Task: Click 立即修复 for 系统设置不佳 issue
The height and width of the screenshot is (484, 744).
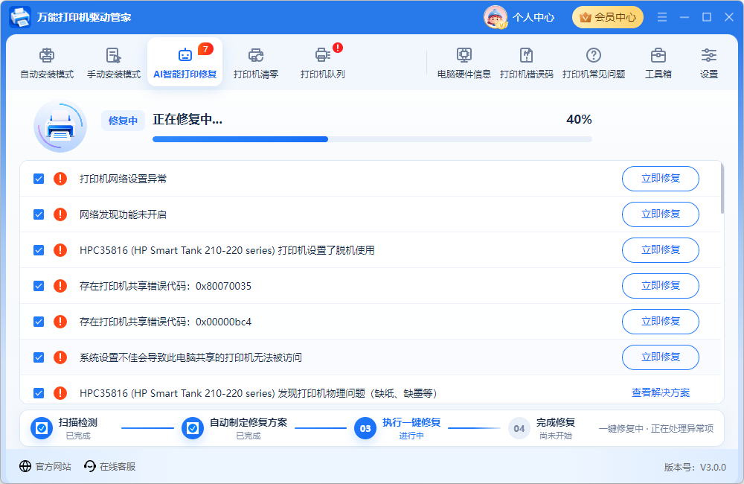Action: [x=661, y=357]
